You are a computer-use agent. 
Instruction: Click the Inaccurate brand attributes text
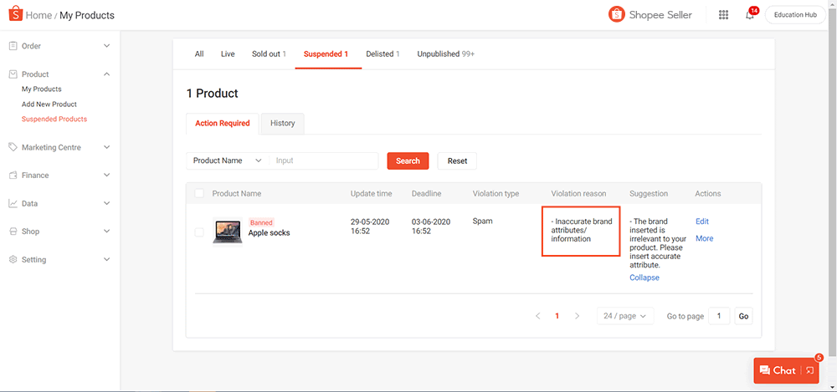(582, 230)
